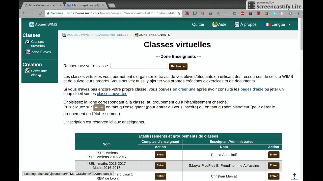Click the ZONE ENSEIGNANTS breadcrumb icon
The width and height of the screenshot is (323, 181).
coord(137,35)
